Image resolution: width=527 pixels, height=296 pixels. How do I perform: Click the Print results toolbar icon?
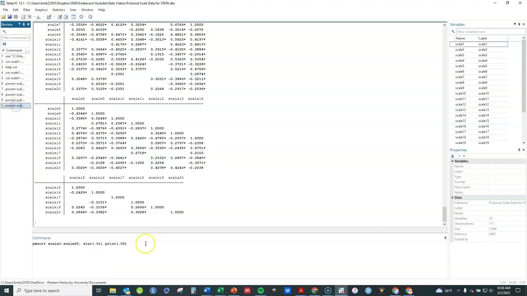[x=16, y=17]
